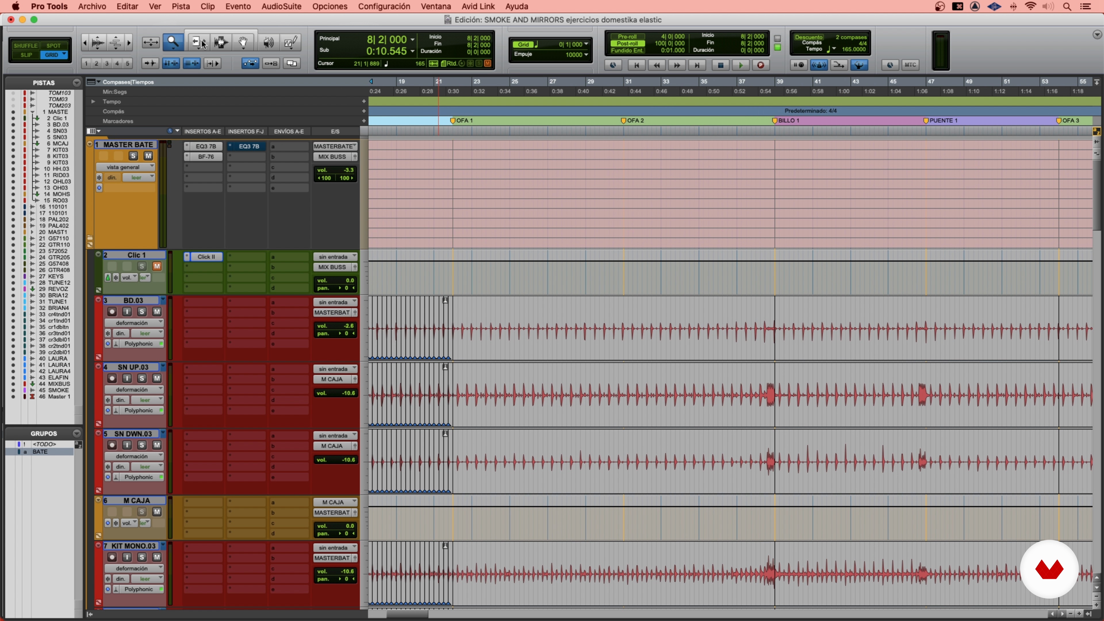Click the Rewind transport button
Viewport: 1104px width, 621px height.
pos(657,65)
